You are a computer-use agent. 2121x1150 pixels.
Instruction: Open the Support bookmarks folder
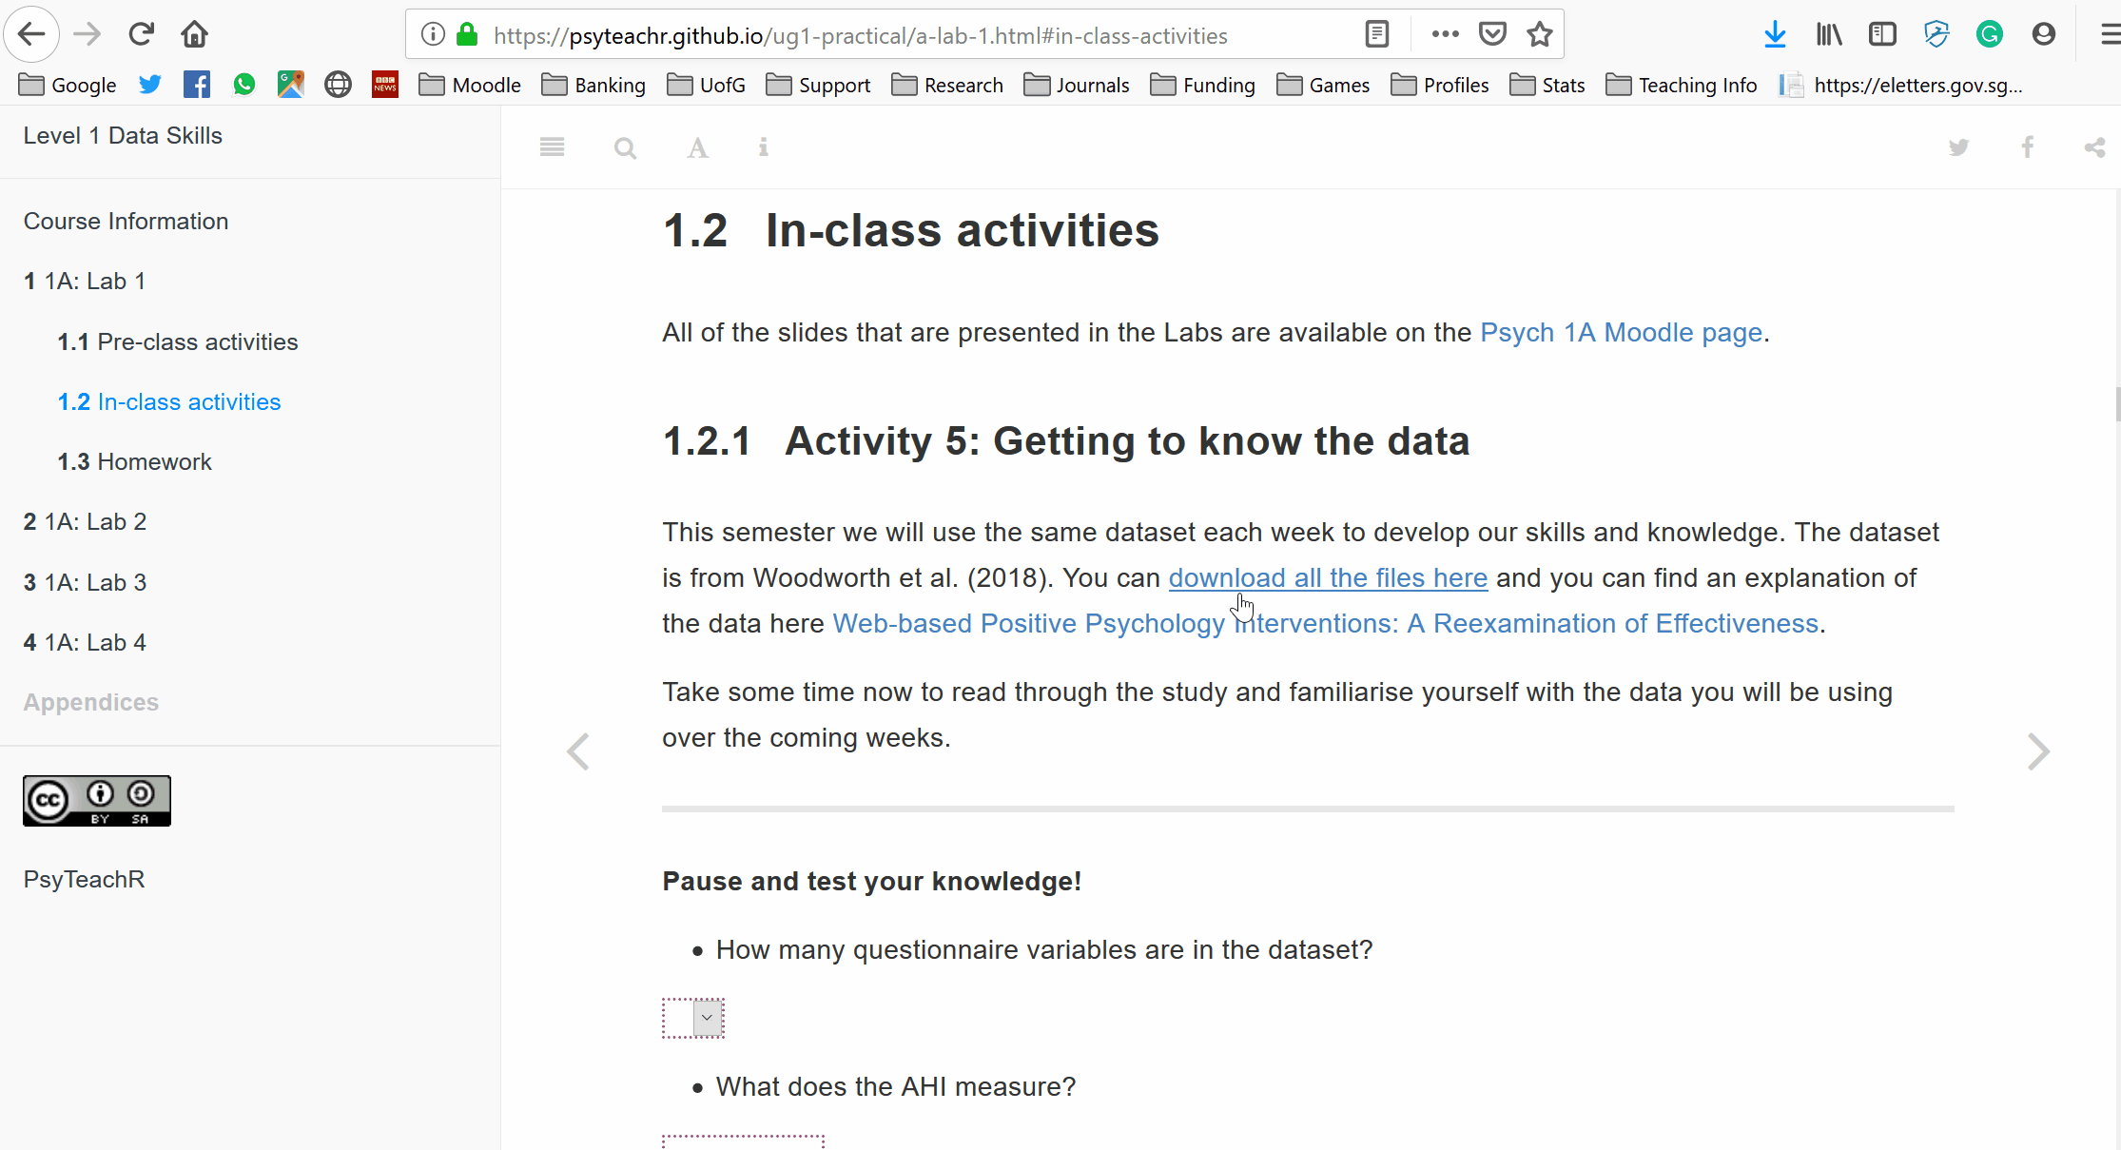point(818,85)
